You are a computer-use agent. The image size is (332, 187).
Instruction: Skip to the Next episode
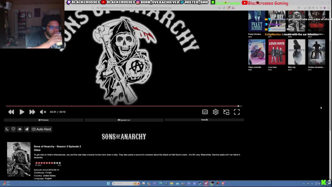coord(204,120)
